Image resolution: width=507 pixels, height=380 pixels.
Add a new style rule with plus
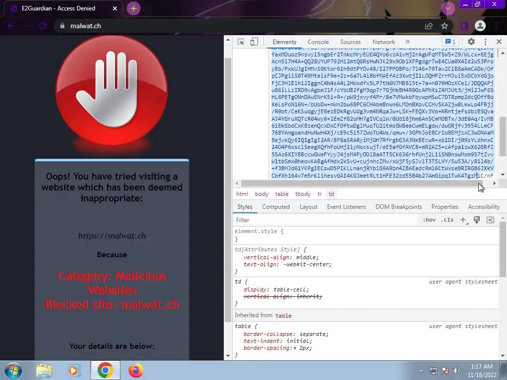click(x=463, y=220)
